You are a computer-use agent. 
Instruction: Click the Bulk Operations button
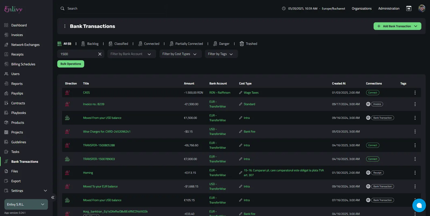[71, 64]
